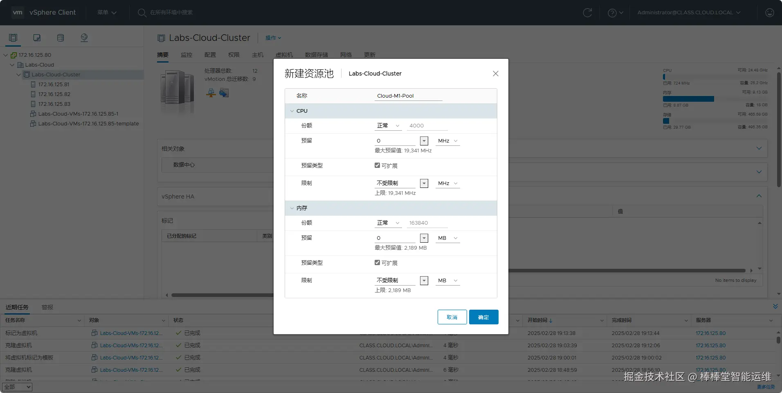
Task: Open the CPU limit MHz unit dropdown
Action: (447, 183)
